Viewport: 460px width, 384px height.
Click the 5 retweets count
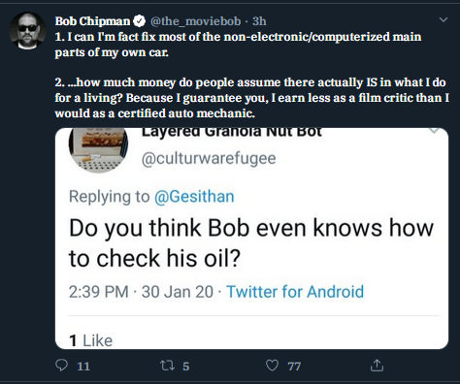[x=185, y=367]
